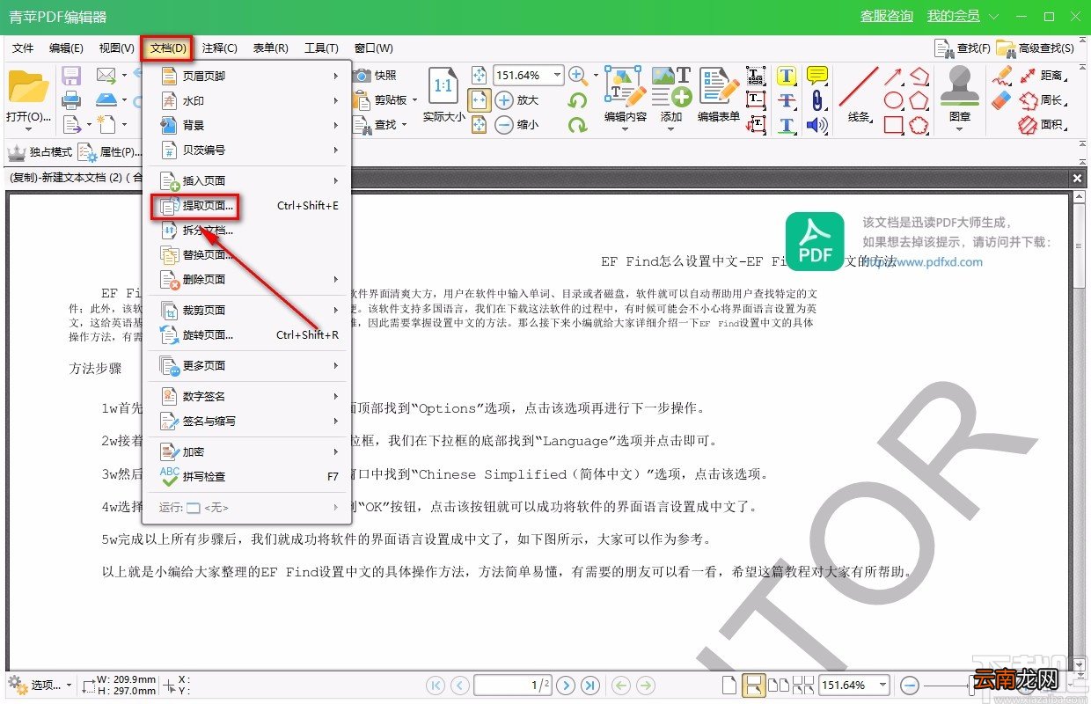Click the Edit Content tool icon
The height and width of the screenshot is (704, 1091).
(x=626, y=86)
